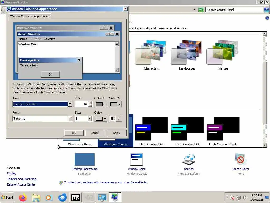Viewport: 270px width, 203px height.
Task: Switch to Personalization taskbar window icon
Action: 115,197
